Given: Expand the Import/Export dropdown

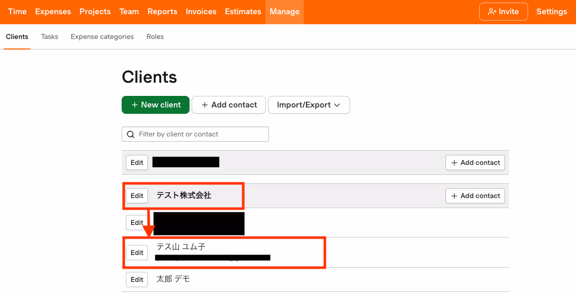Looking at the screenshot, I should coord(309,105).
